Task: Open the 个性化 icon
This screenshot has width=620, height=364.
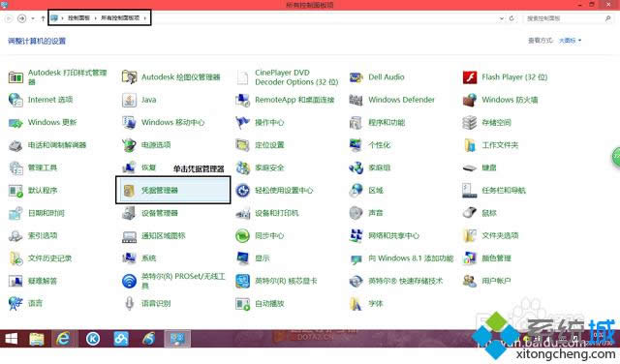Action: pyautogui.click(x=356, y=145)
